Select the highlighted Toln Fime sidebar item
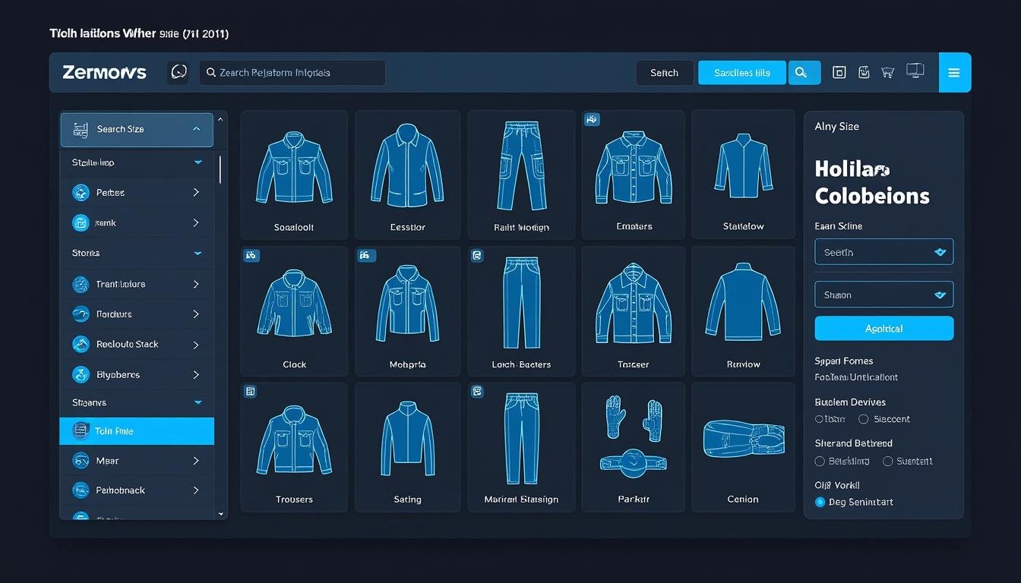The width and height of the screenshot is (1021, 583). (137, 431)
